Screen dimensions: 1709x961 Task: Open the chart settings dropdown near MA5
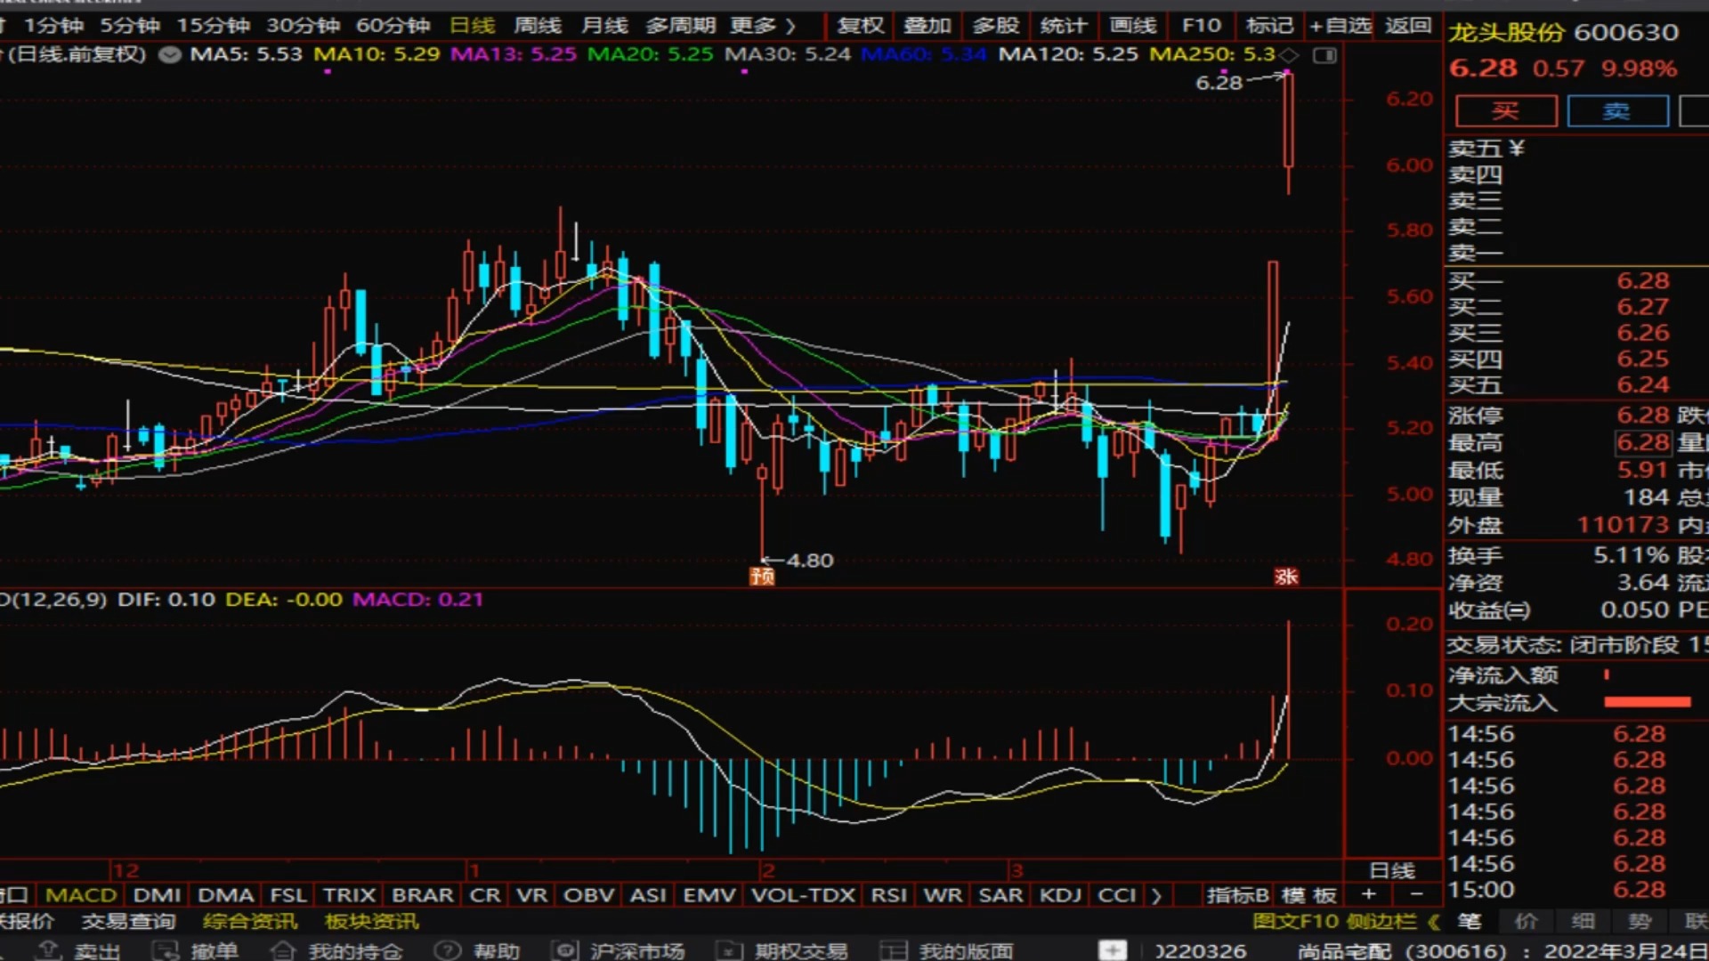pyautogui.click(x=169, y=55)
